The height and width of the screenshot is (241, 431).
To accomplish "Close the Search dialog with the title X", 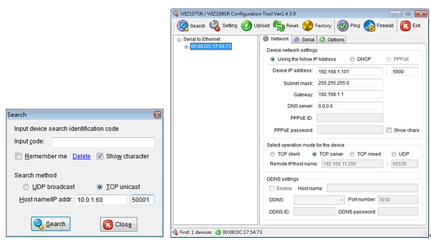I will click(x=157, y=115).
